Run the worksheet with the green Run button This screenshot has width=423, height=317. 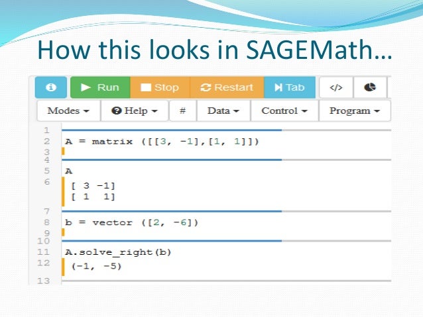[x=100, y=87]
